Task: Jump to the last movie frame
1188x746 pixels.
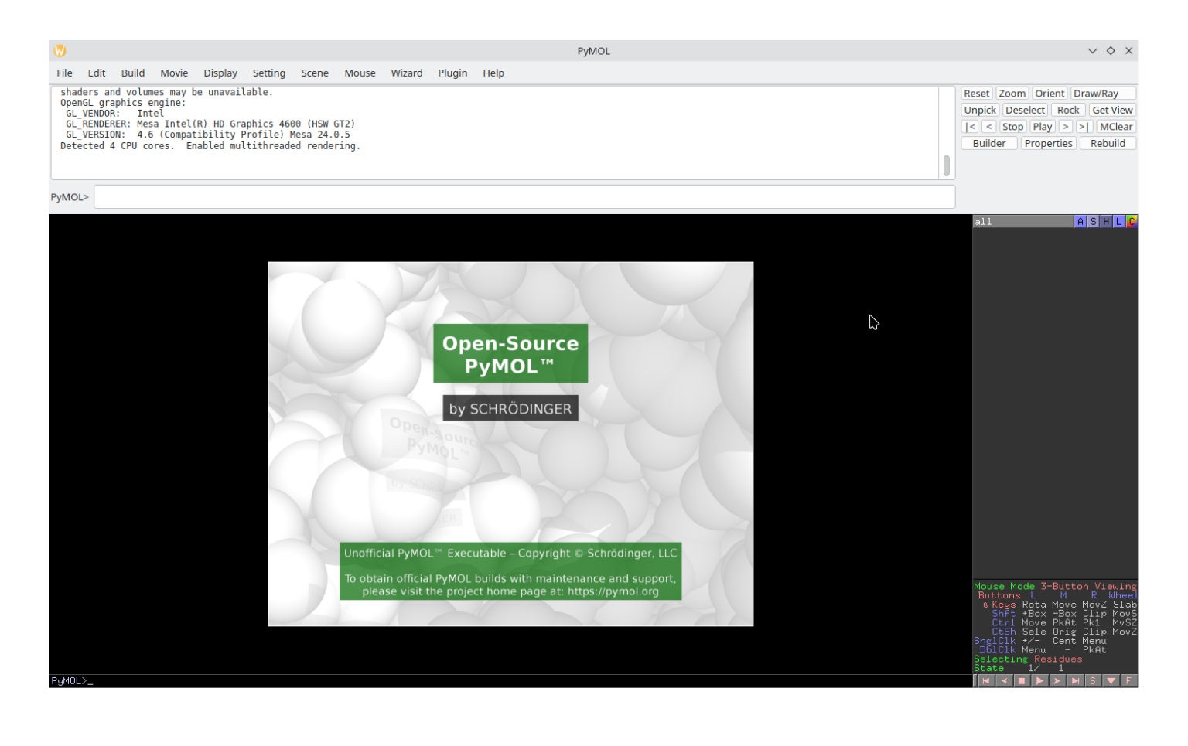Action: (x=1075, y=680)
